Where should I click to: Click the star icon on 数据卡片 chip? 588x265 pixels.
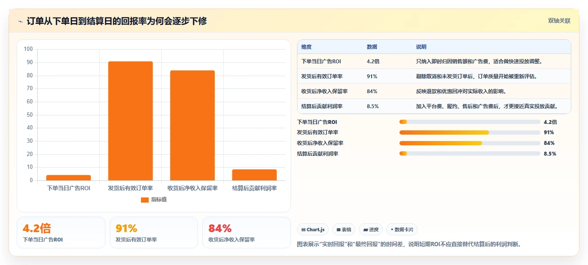(x=392, y=230)
